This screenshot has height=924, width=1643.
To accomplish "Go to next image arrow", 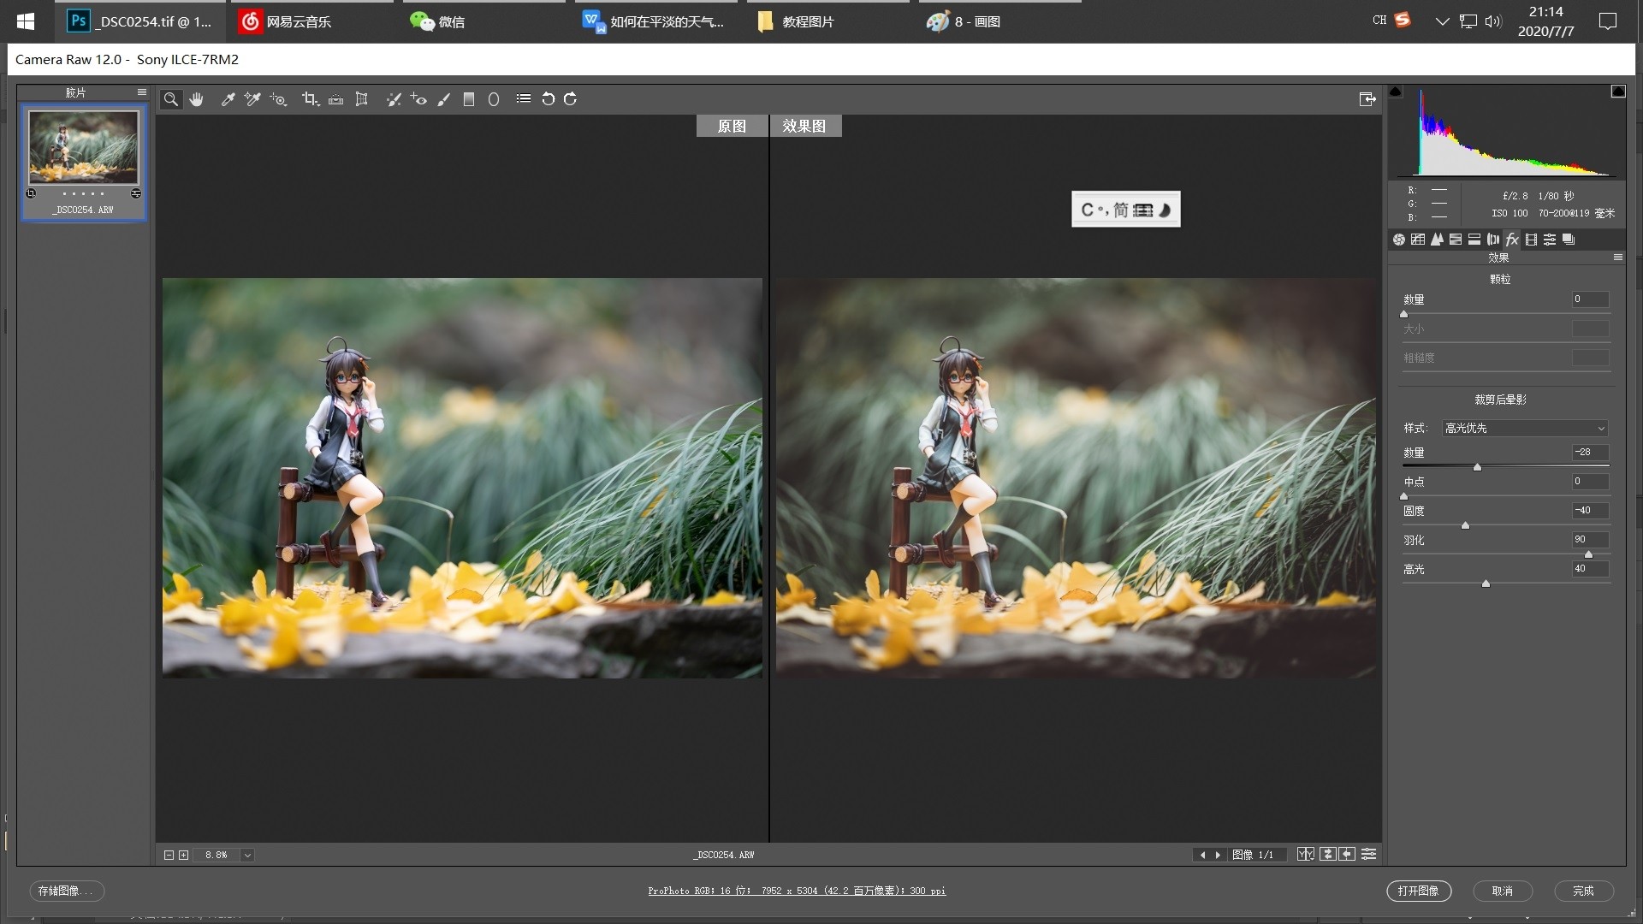I will pos(1218,855).
